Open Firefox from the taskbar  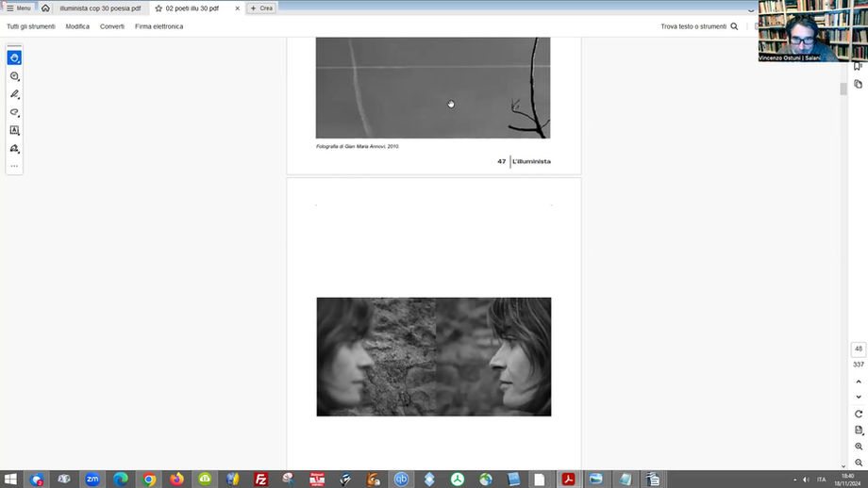coord(176,480)
